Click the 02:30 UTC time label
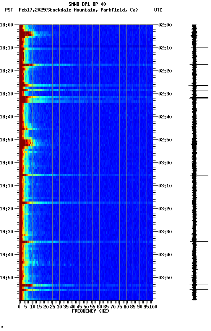This screenshot has height=331, width=211. pos(165,94)
